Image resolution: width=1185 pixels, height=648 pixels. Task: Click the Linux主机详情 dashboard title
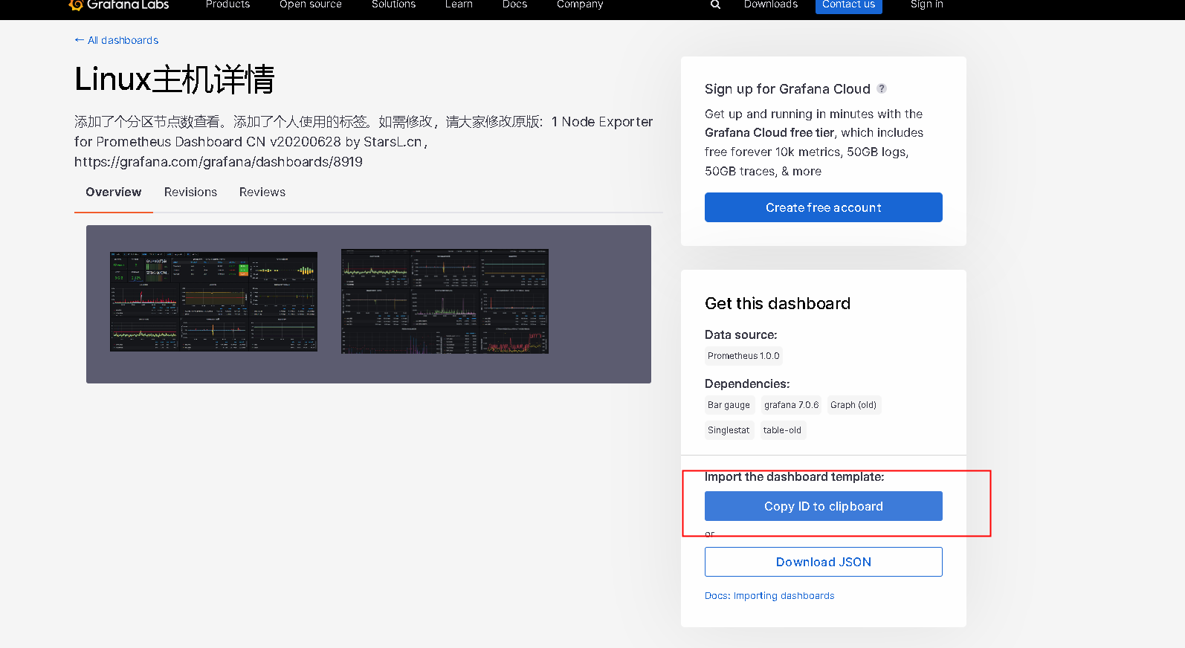[x=175, y=80]
